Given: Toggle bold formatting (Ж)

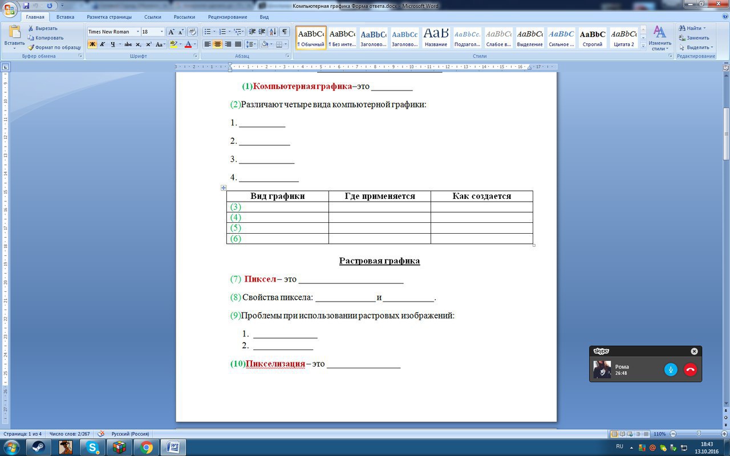Looking at the screenshot, I should 92,44.
